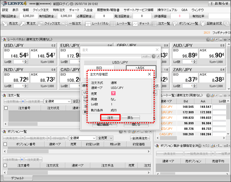This screenshot has width=231, height=182.
Task: Open the 特殊注文 menu
Action: [x=59, y=10]
